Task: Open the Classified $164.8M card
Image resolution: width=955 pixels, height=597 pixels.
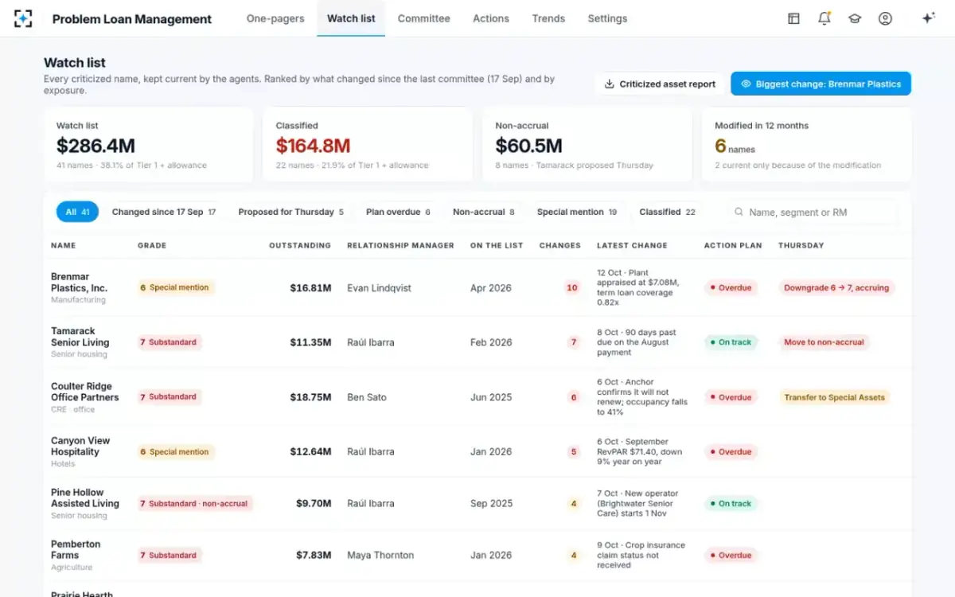Action: tap(368, 145)
